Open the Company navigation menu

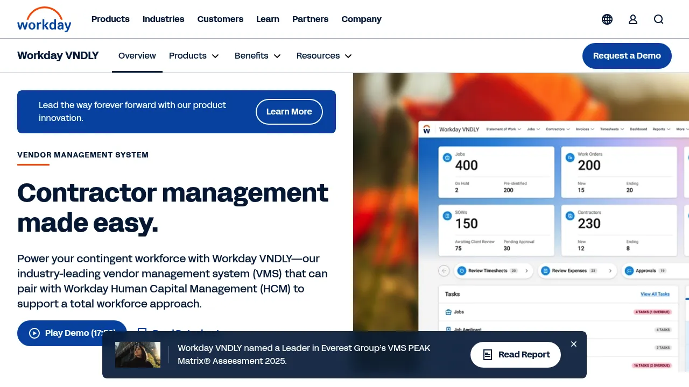click(x=361, y=19)
